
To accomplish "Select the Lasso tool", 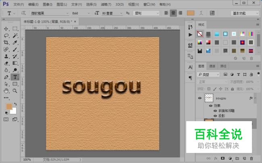I will [x=6, y=36].
